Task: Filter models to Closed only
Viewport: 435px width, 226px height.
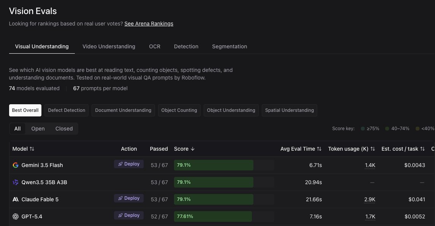Action: pyautogui.click(x=64, y=129)
